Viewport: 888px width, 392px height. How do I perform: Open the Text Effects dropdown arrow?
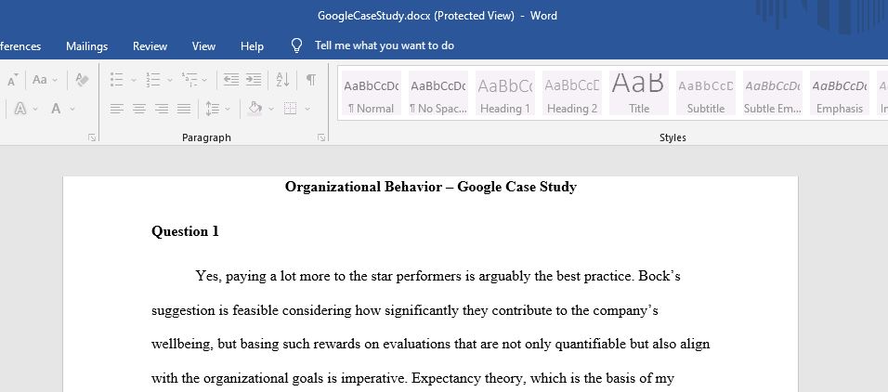click(34, 109)
